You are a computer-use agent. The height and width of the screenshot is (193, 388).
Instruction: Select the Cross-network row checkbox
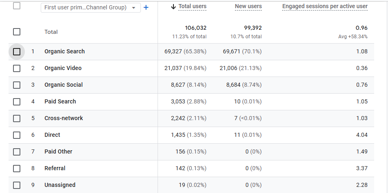(17, 118)
